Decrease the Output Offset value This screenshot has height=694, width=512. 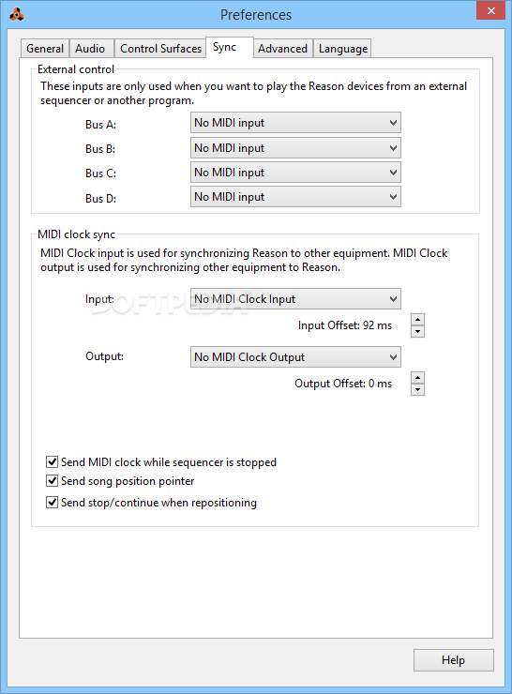click(417, 389)
